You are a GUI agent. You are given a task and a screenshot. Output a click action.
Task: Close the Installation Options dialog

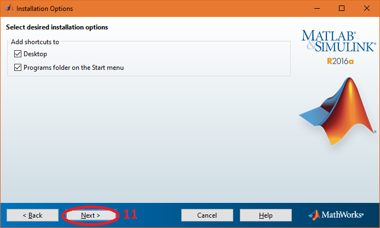(x=367, y=9)
